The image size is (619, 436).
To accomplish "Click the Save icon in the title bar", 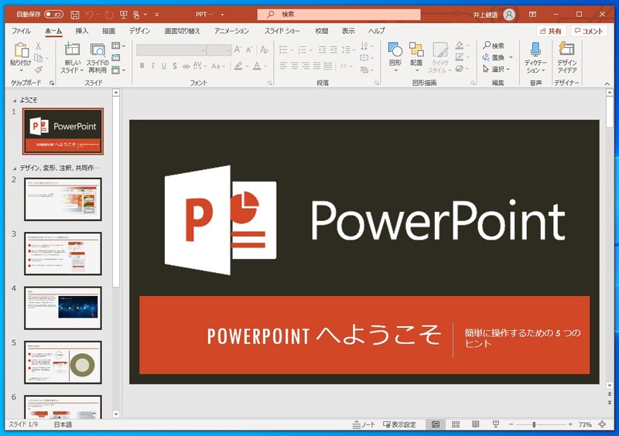I will (x=75, y=15).
